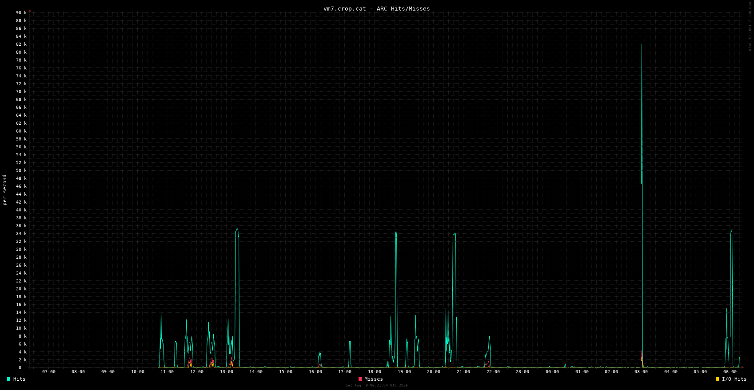The image size is (754, 390).
Task: Click the "13:00" time axis label
Action: [x=227, y=372]
